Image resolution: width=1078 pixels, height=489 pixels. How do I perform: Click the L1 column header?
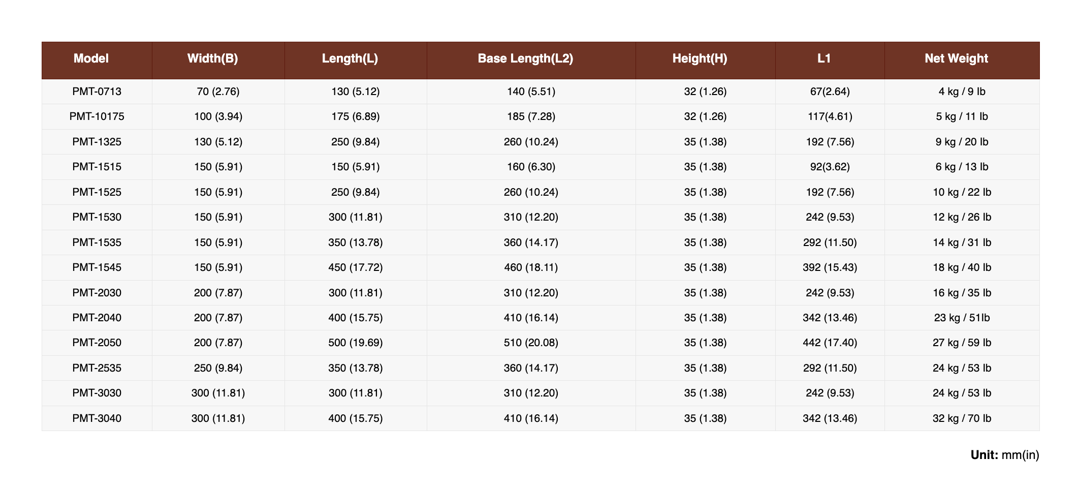pyautogui.click(x=824, y=58)
